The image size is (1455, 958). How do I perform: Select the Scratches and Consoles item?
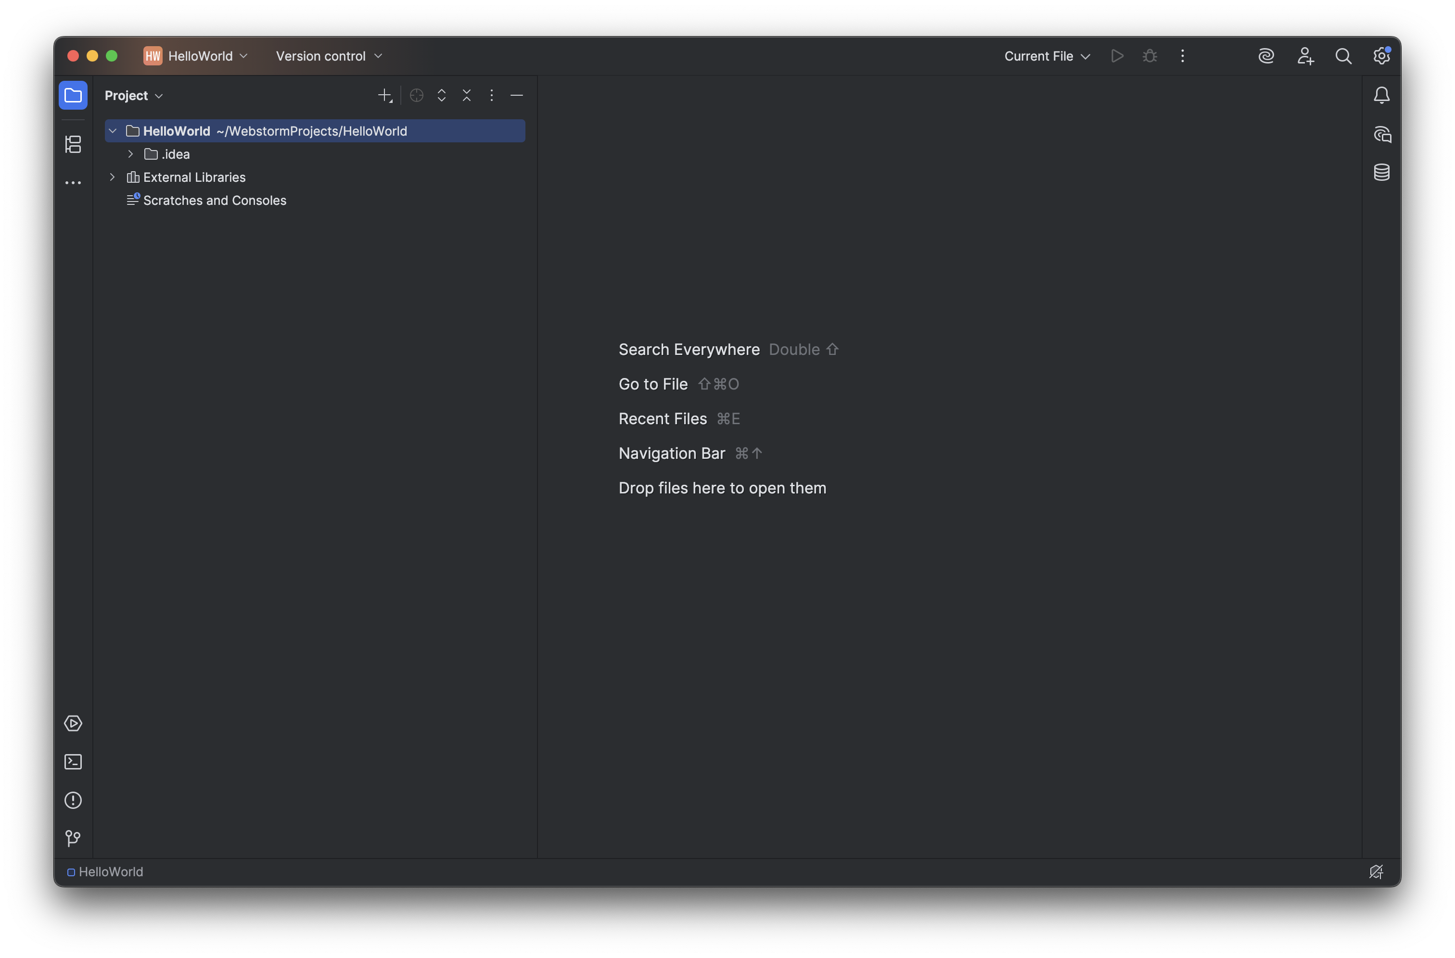(215, 201)
